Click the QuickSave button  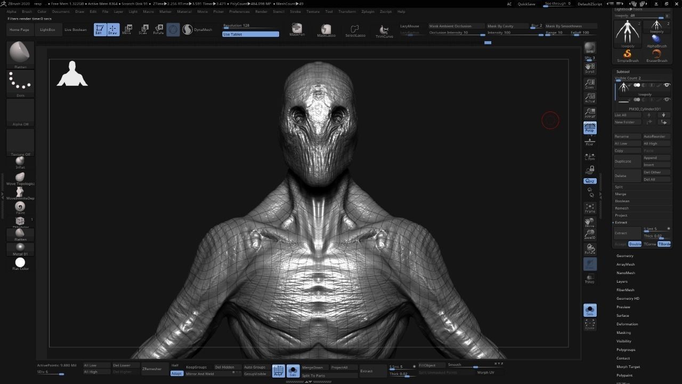pyautogui.click(x=526, y=4)
